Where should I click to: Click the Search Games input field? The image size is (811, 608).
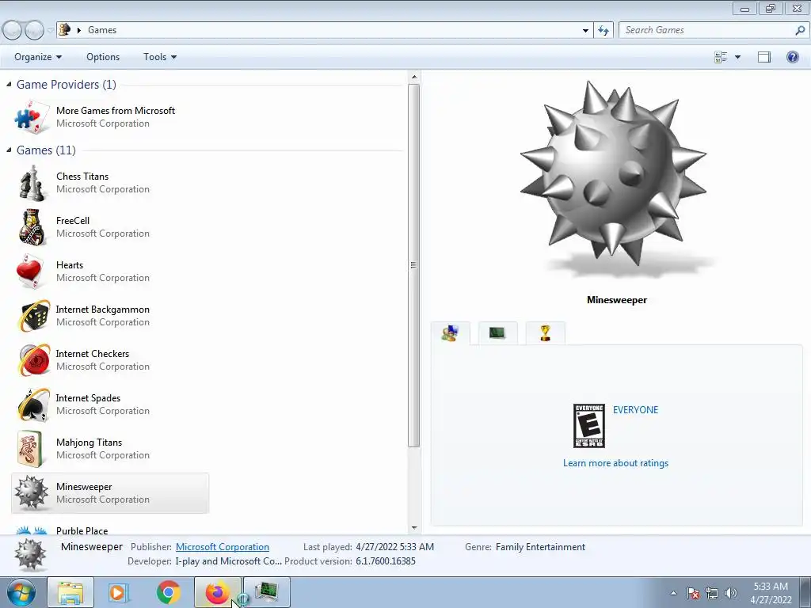coord(706,30)
